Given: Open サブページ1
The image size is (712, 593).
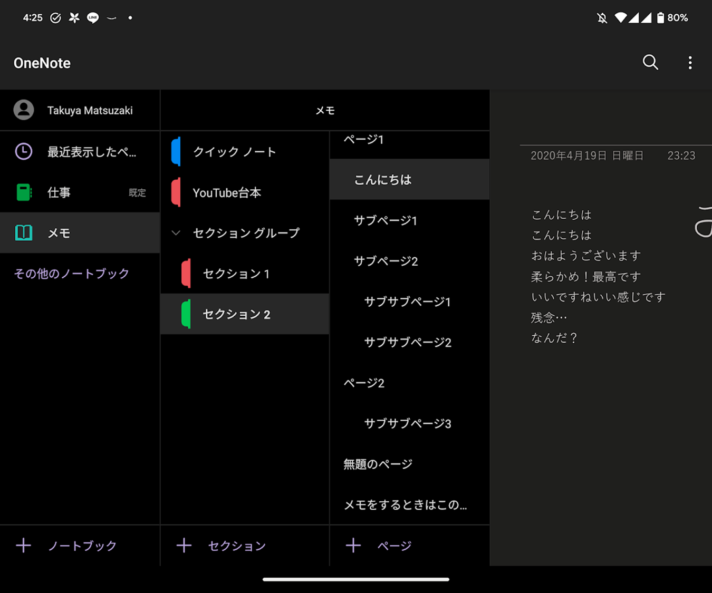Looking at the screenshot, I should coord(409,220).
